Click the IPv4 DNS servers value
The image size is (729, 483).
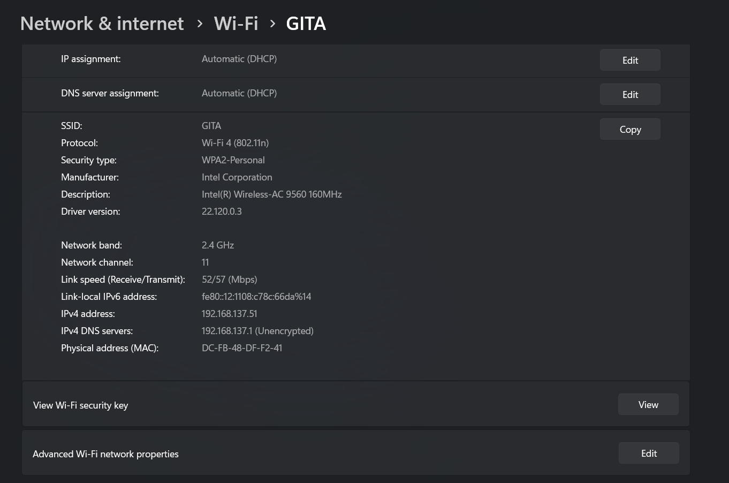pos(257,331)
